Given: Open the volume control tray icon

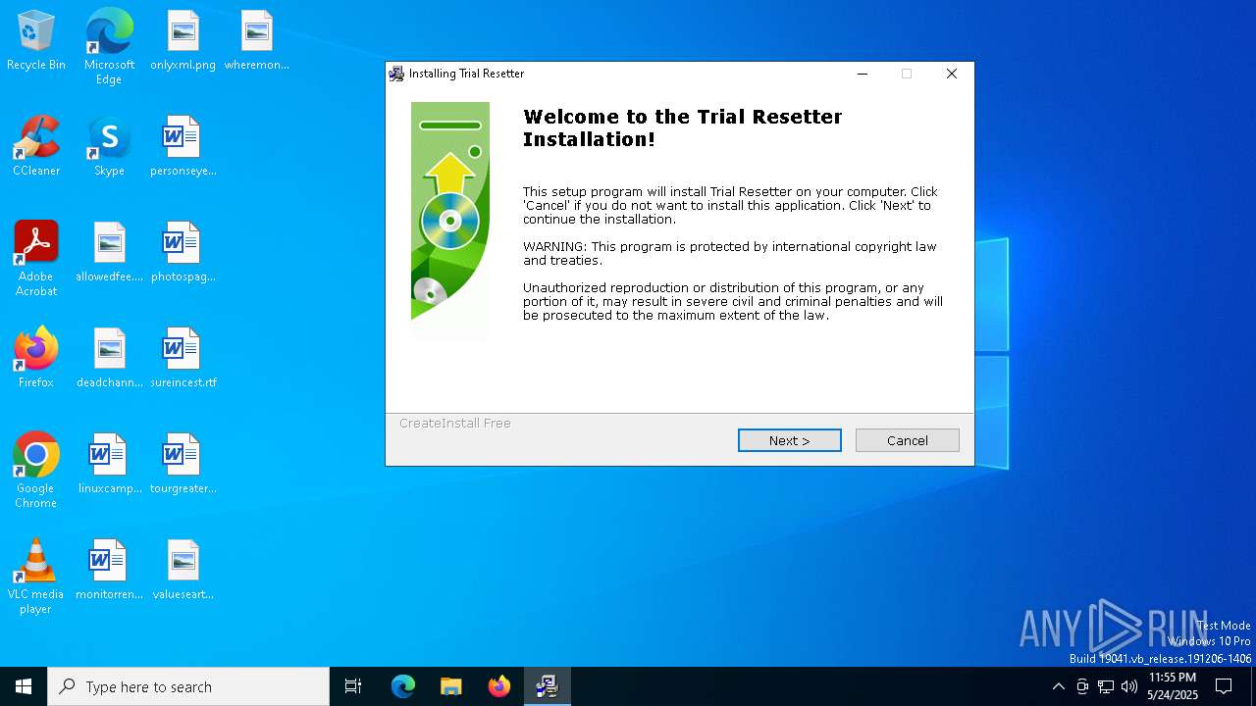Looking at the screenshot, I should pos(1129,686).
